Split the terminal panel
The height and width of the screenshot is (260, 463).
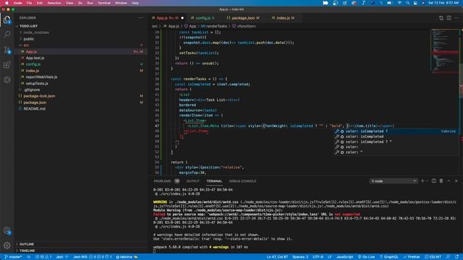pos(434,181)
